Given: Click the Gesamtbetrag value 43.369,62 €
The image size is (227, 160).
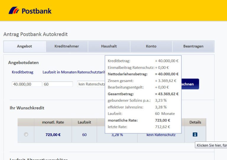Looking at the screenshot, I should click(167, 94).
